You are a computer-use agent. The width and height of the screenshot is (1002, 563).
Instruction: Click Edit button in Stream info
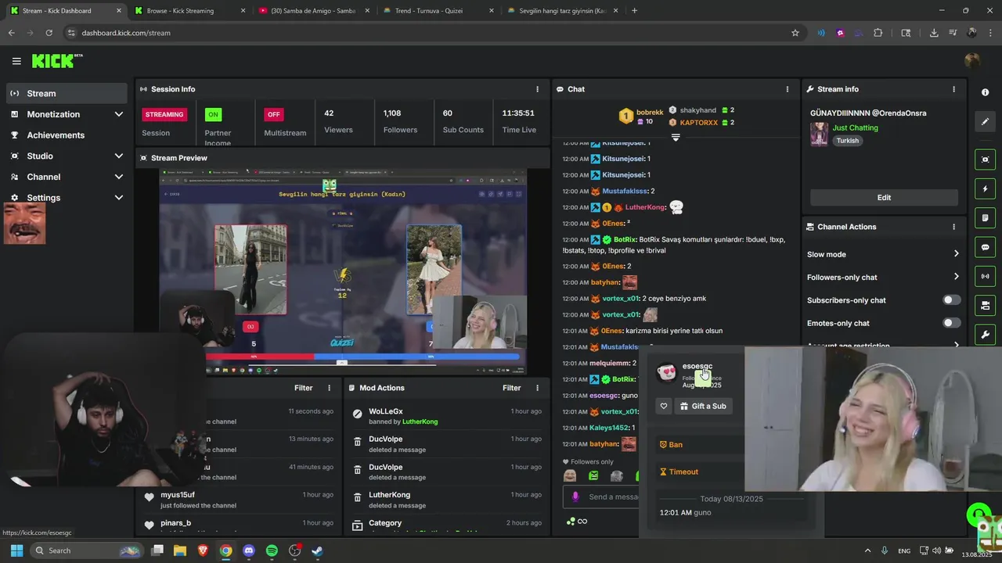tap(884, 198)
